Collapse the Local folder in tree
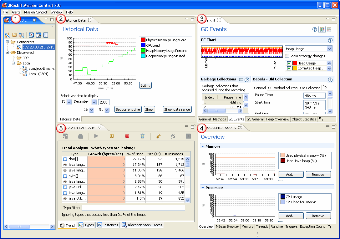Screen dimensions: 340x239 click(13, 63)
